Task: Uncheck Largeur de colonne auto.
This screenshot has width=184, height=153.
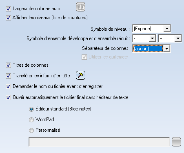Action: point(8,9)
